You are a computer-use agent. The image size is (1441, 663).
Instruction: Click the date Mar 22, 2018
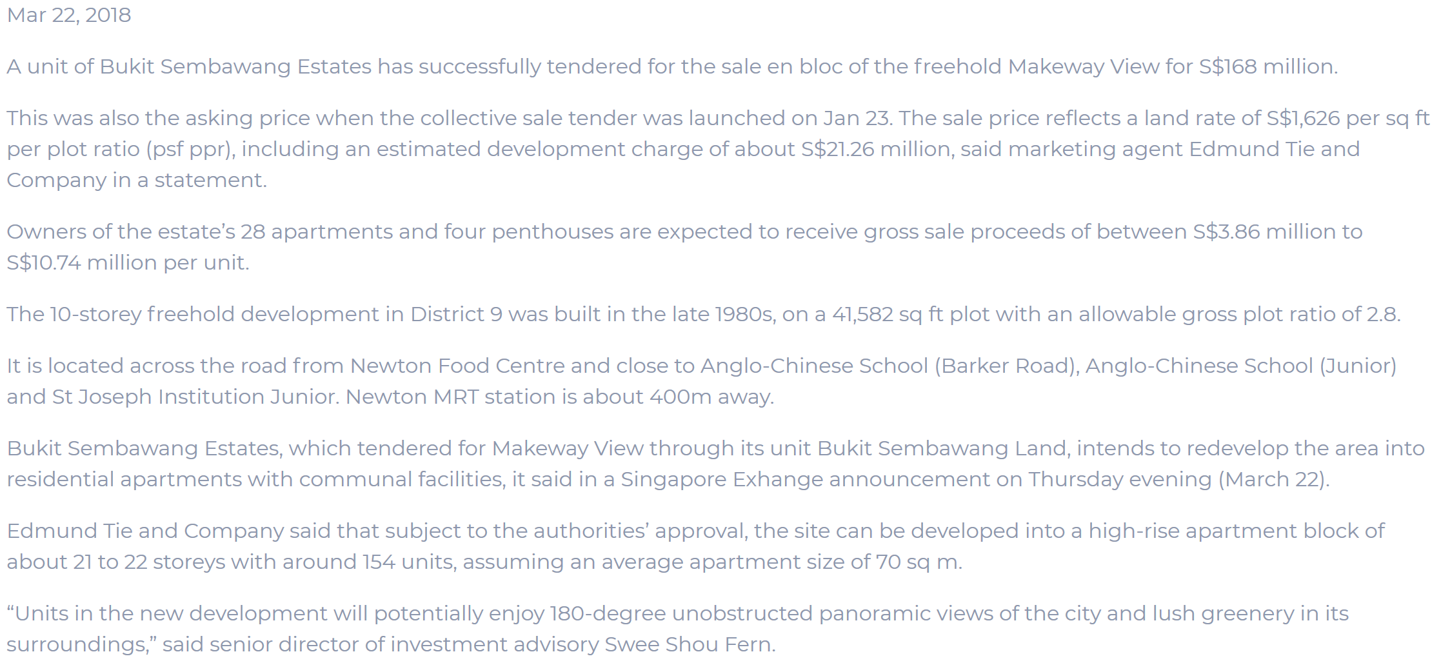click(69, 15)
